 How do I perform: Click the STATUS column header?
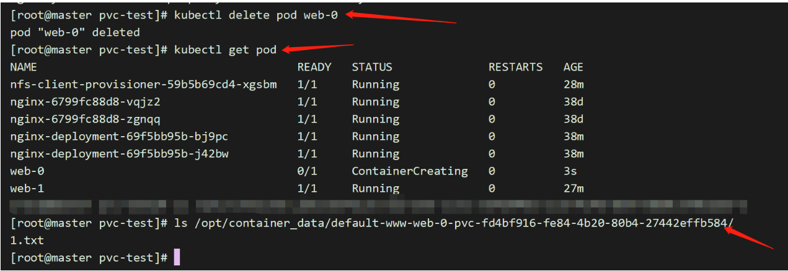click(372, 67)
